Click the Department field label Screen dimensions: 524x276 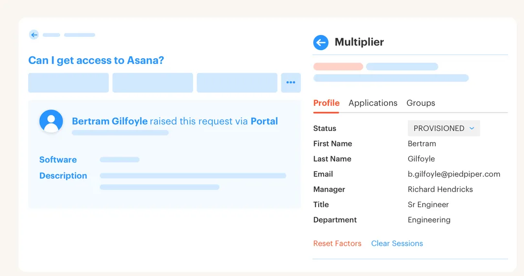click(335, 220)
